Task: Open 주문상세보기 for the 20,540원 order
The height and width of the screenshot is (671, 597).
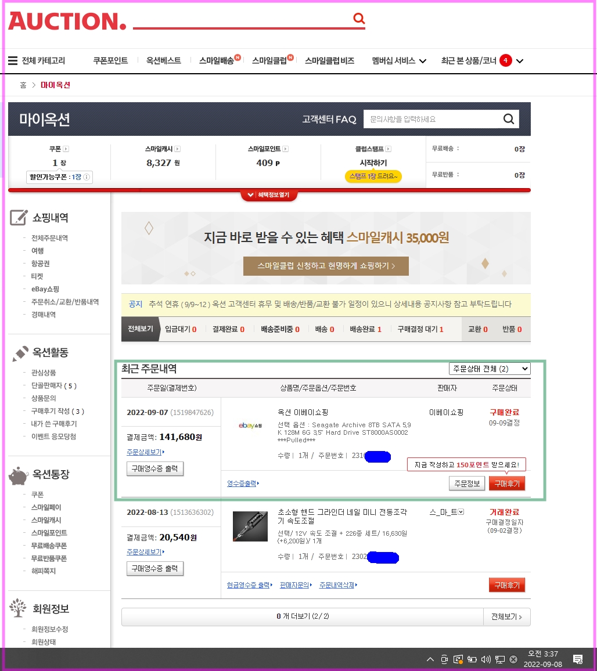Action: (146, 551)
